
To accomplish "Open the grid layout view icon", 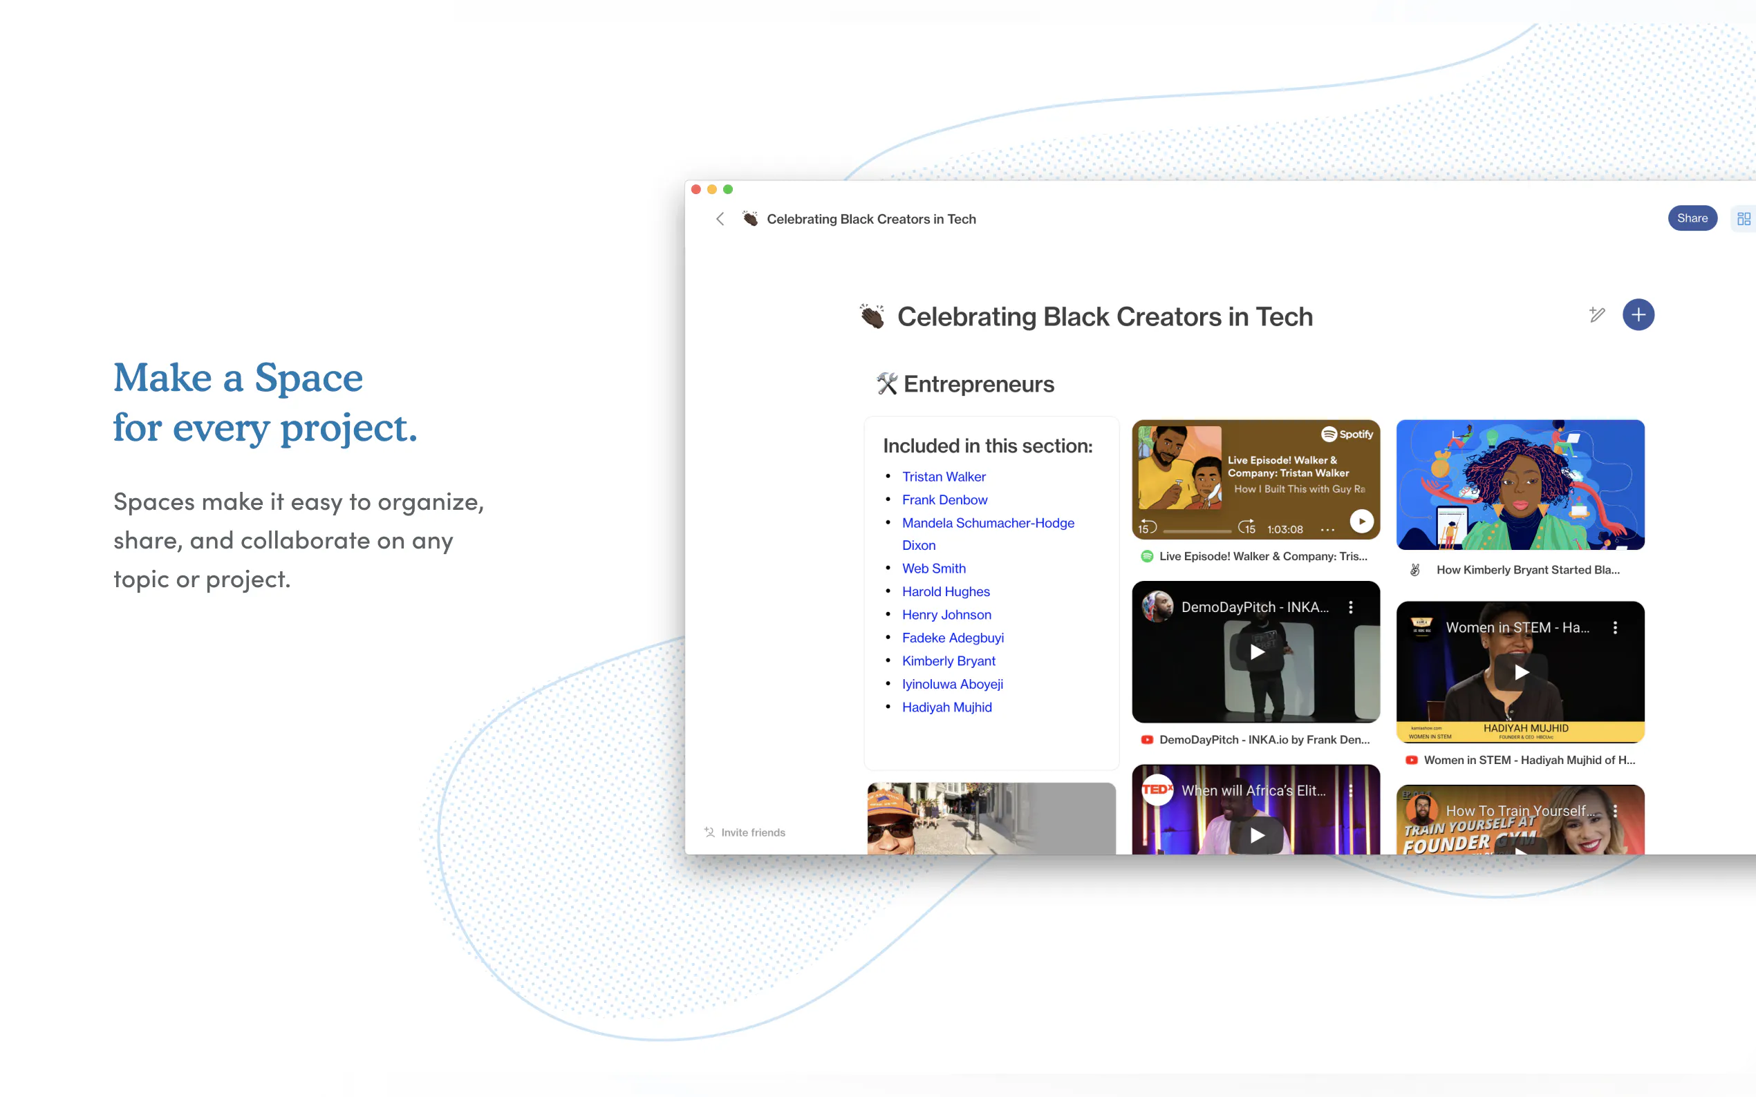I will 1743,219.
